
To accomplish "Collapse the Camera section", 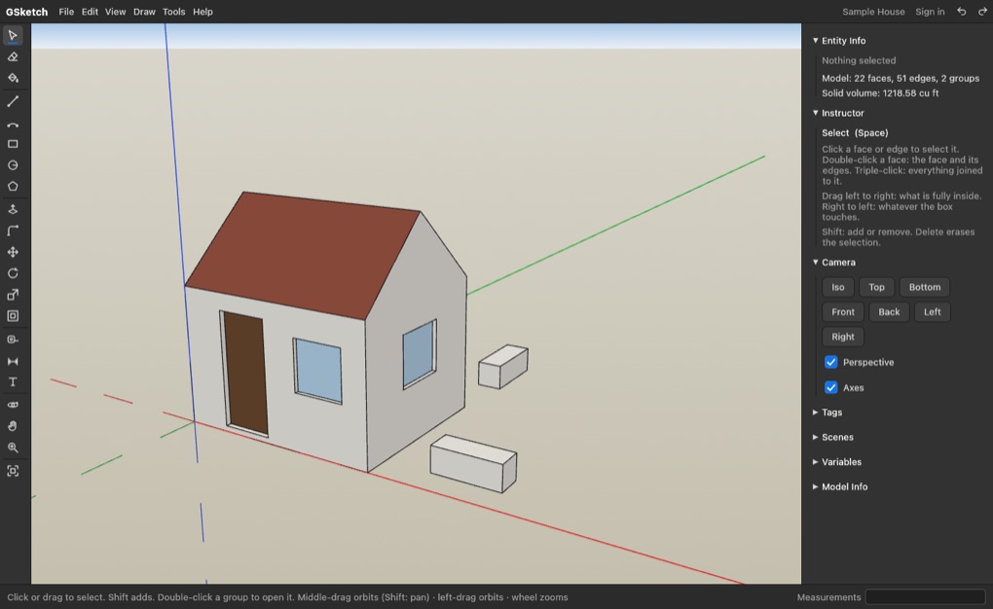I will click(x=834, y=262).
